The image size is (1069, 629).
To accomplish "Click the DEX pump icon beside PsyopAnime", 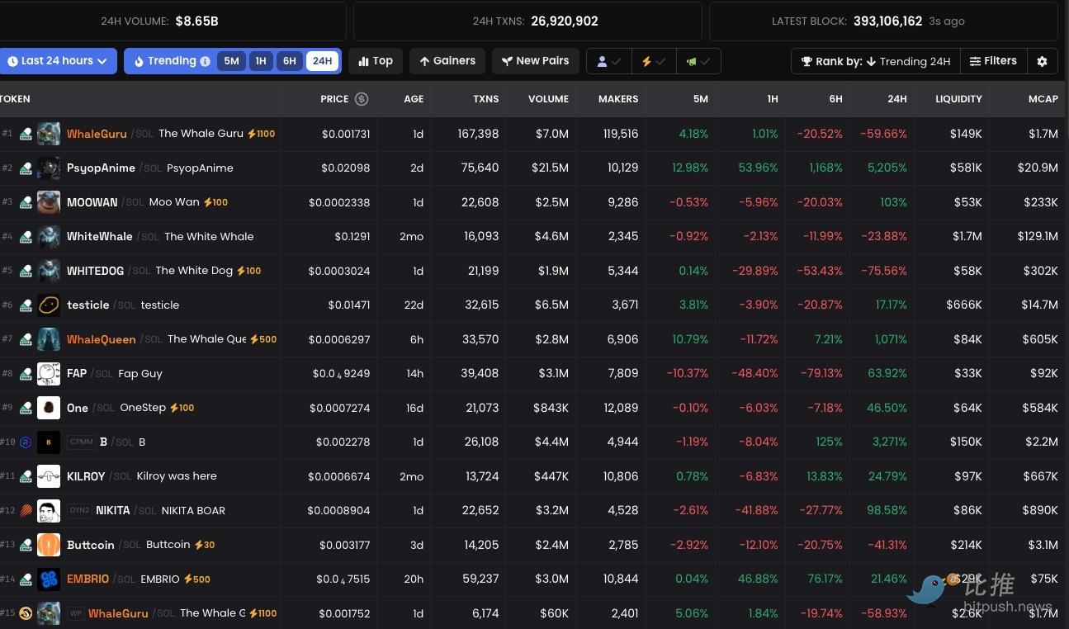I will [26, 168].
